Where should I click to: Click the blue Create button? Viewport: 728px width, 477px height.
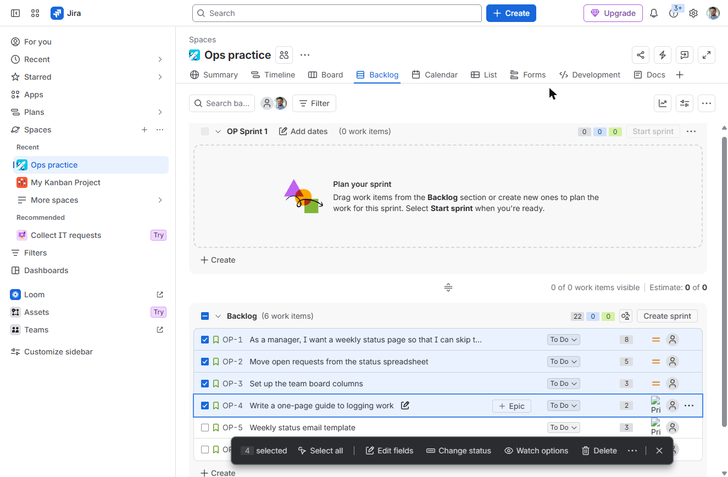(511, 13)
